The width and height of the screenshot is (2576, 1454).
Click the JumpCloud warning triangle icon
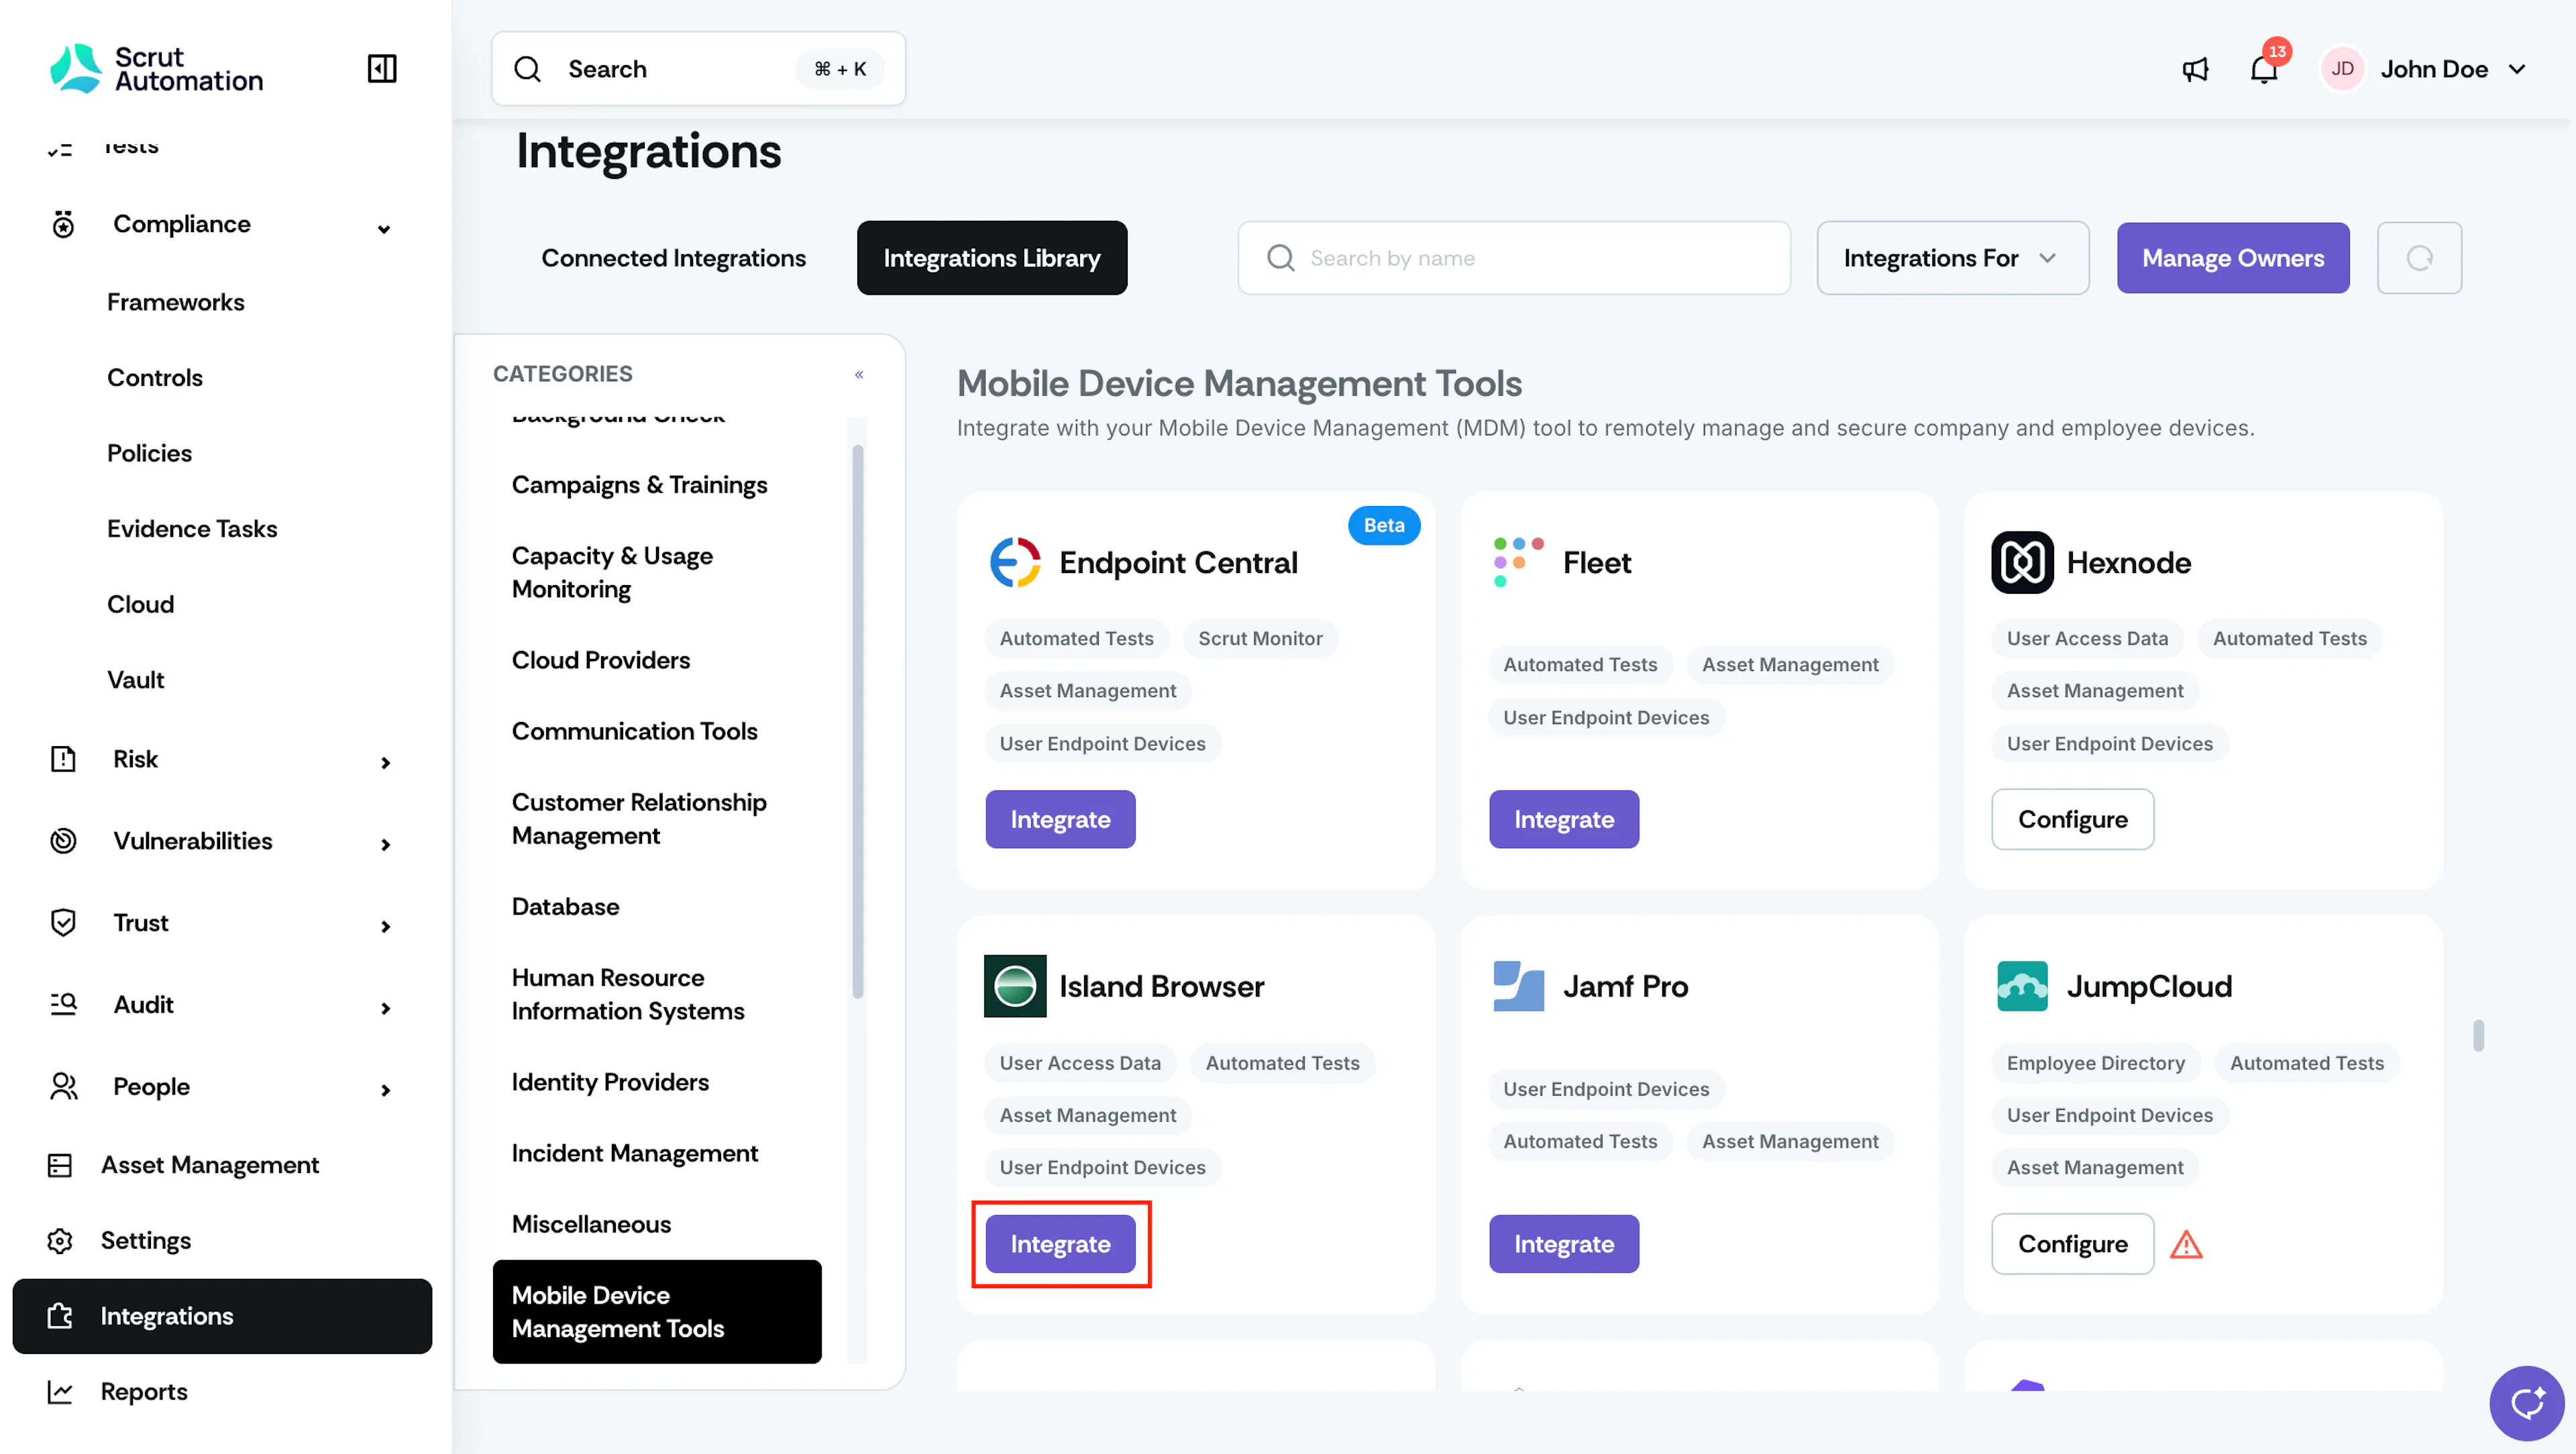pyautogui.click(x=2186, y=1245)
